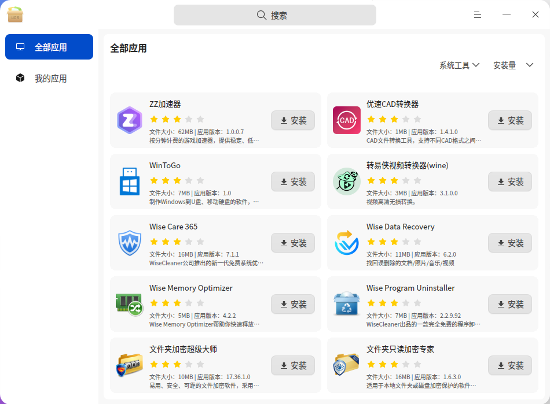Viewport: 550px width, 404px height.
Task: Close the app store window
Action: pos(536,14)
